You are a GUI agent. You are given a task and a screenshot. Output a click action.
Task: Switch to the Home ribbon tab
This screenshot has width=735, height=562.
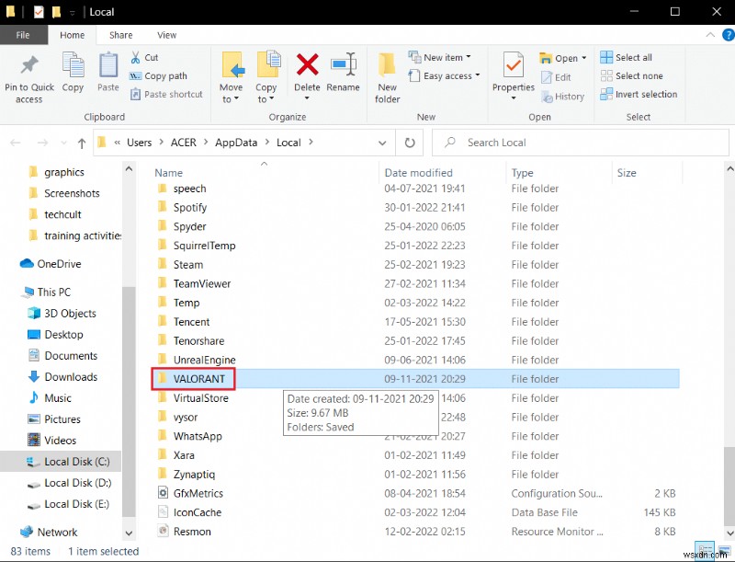click(x=73, y=35)
